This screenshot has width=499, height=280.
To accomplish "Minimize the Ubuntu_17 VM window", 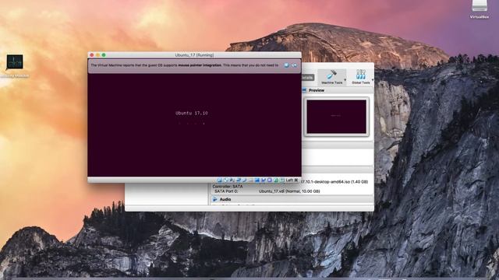I will coord(98,55).
